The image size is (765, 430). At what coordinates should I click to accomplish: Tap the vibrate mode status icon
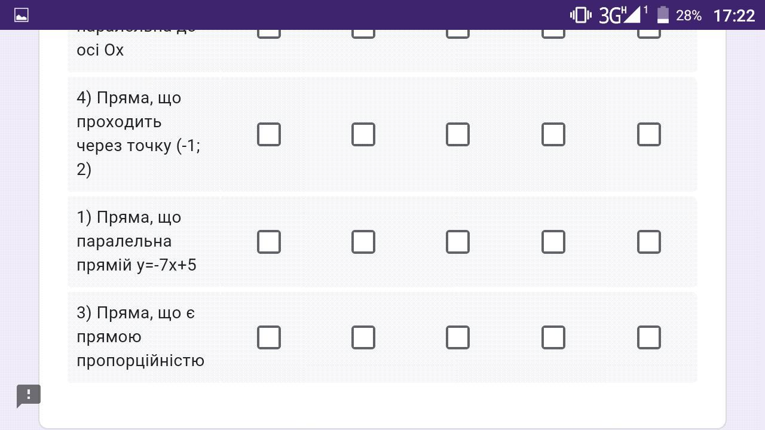580,15
